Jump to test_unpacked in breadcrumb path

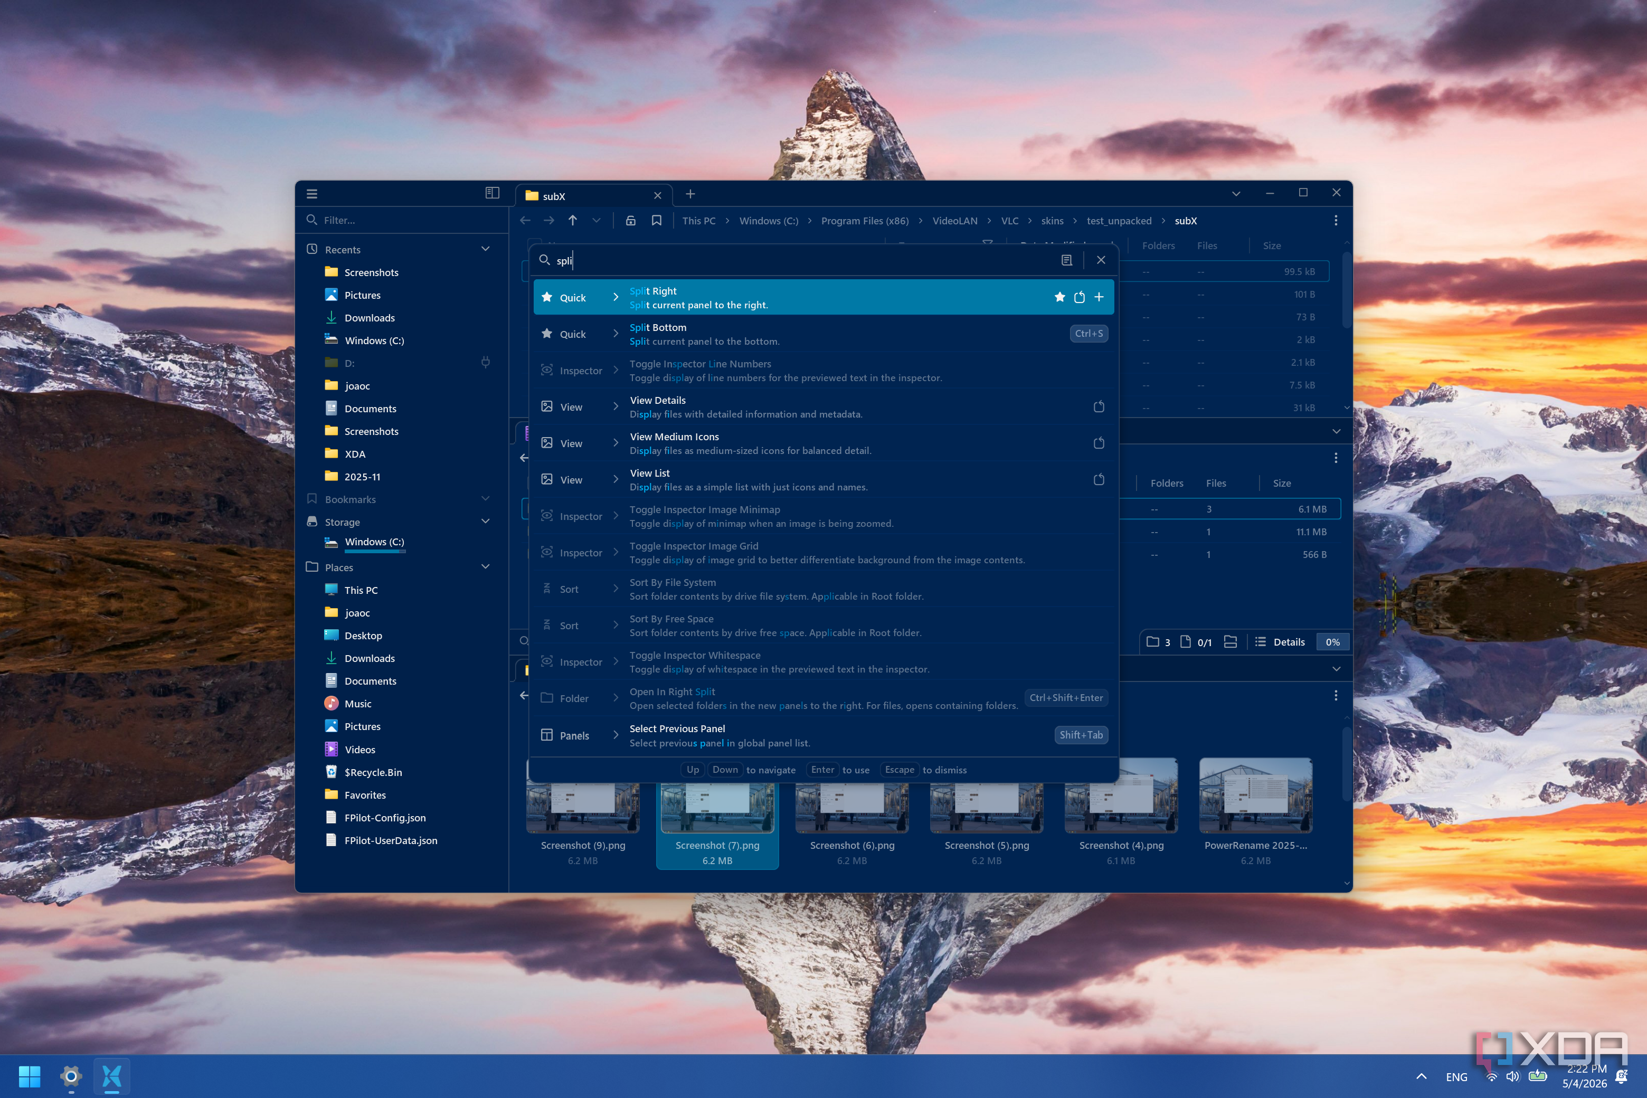pyautogui.click(x=1118, y=221)
